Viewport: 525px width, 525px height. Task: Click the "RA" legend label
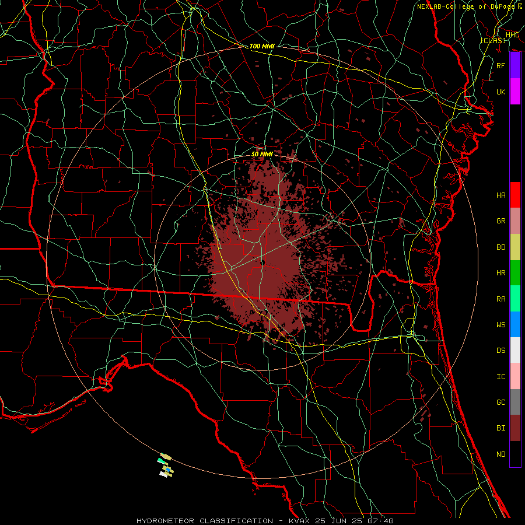pos(501,299)
